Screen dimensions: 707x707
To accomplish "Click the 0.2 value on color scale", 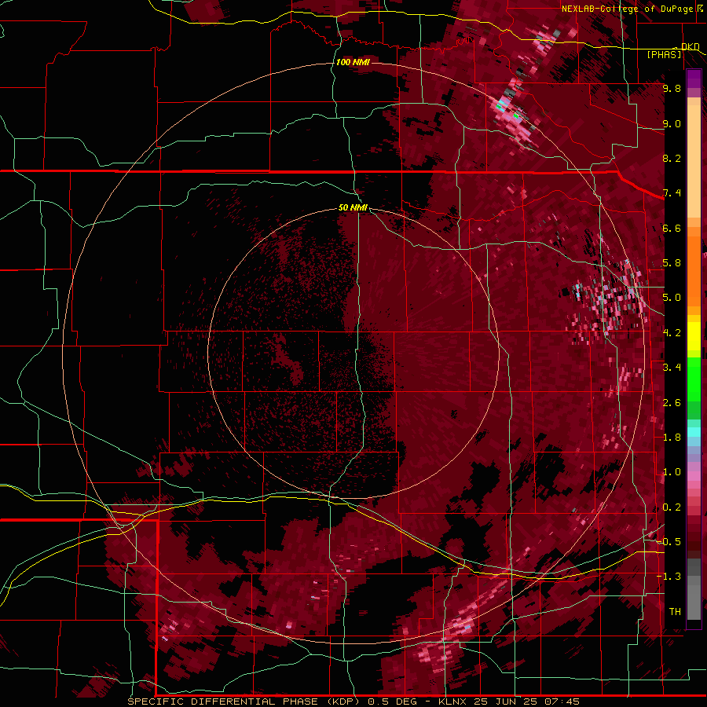I will 672,507.
